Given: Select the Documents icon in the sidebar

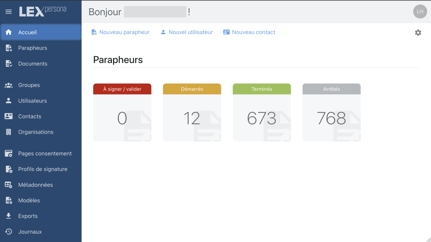Looking at the screenshot, I should pos(9,63).
